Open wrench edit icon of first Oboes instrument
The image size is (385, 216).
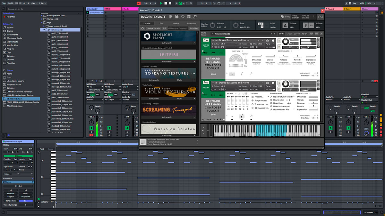pos(206,41)
